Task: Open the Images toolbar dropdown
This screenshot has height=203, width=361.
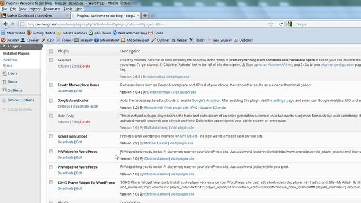Action: (x=83, y=40)
